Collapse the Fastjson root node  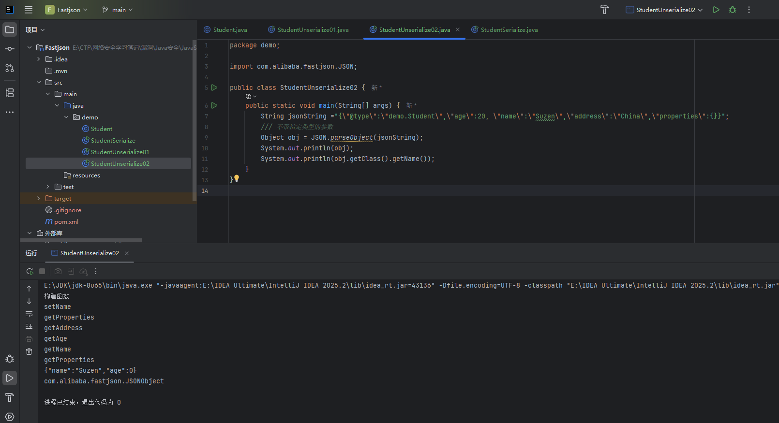(x=30, y=47)
